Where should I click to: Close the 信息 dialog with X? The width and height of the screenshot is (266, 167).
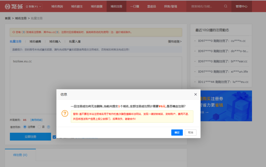[196, 94]
